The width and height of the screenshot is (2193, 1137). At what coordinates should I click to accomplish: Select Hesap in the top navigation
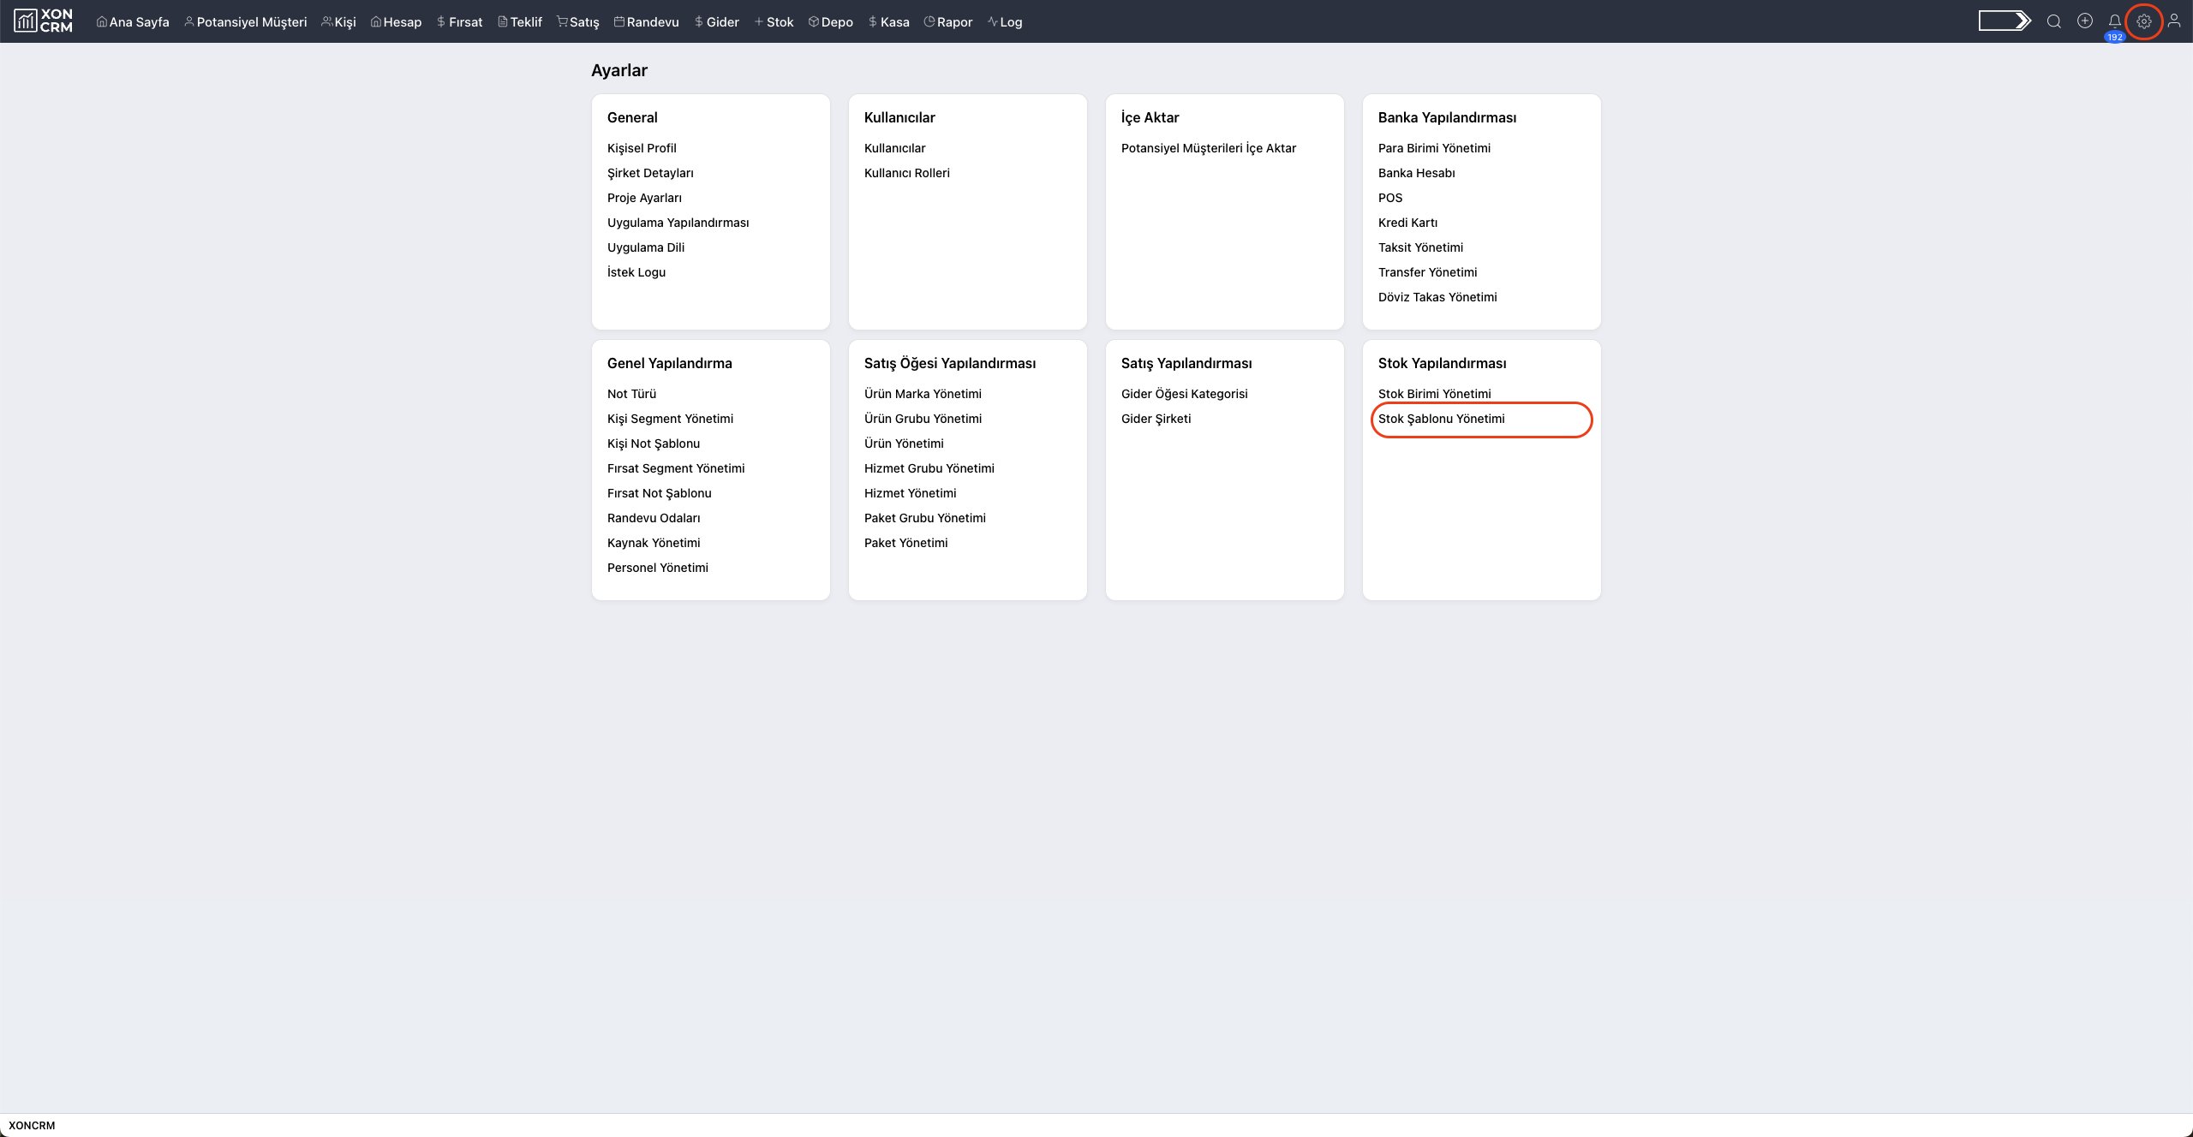click(396, 22)
